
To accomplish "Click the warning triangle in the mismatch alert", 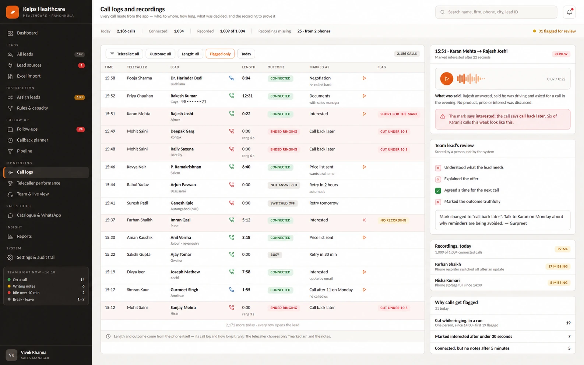I will click(x=443, y=116).
